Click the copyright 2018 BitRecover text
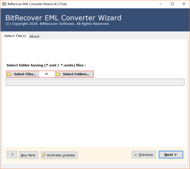Viewport: 190px width, 169px height. coord(58,24)
